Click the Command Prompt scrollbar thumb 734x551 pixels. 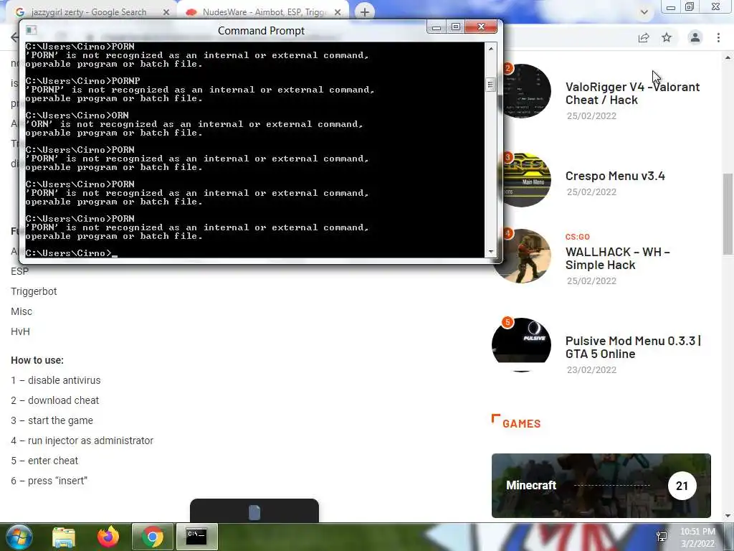[x=490, y=85]
